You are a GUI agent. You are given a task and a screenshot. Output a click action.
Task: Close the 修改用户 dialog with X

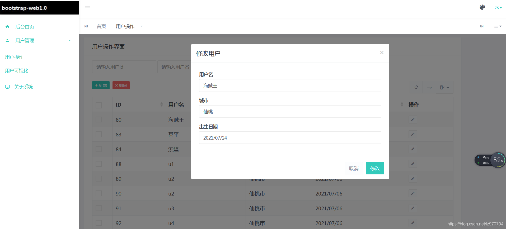pyautogui.click(x=382, y=53)
